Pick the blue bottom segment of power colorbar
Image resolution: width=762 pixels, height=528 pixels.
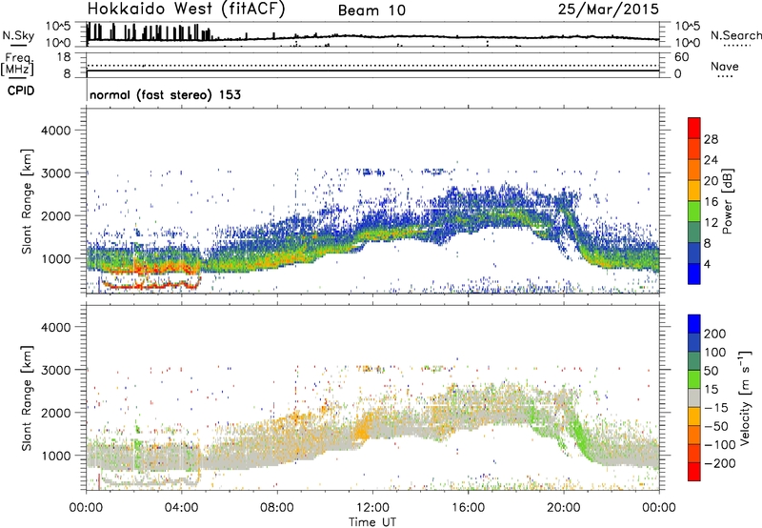(x=694, y=274)
